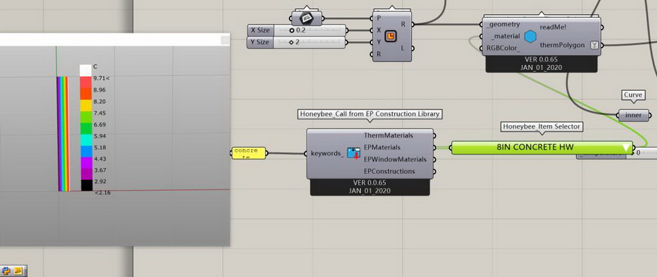Viewport: 657px width, 277px height.
Task: Adjust the X Size slider
Action: tap(293, 30)
